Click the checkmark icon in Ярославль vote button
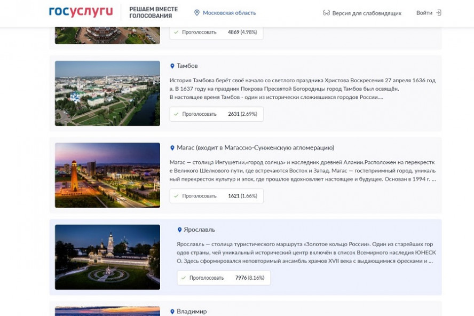The height and width of the screenshot is (316, 474). click(184, 278)
